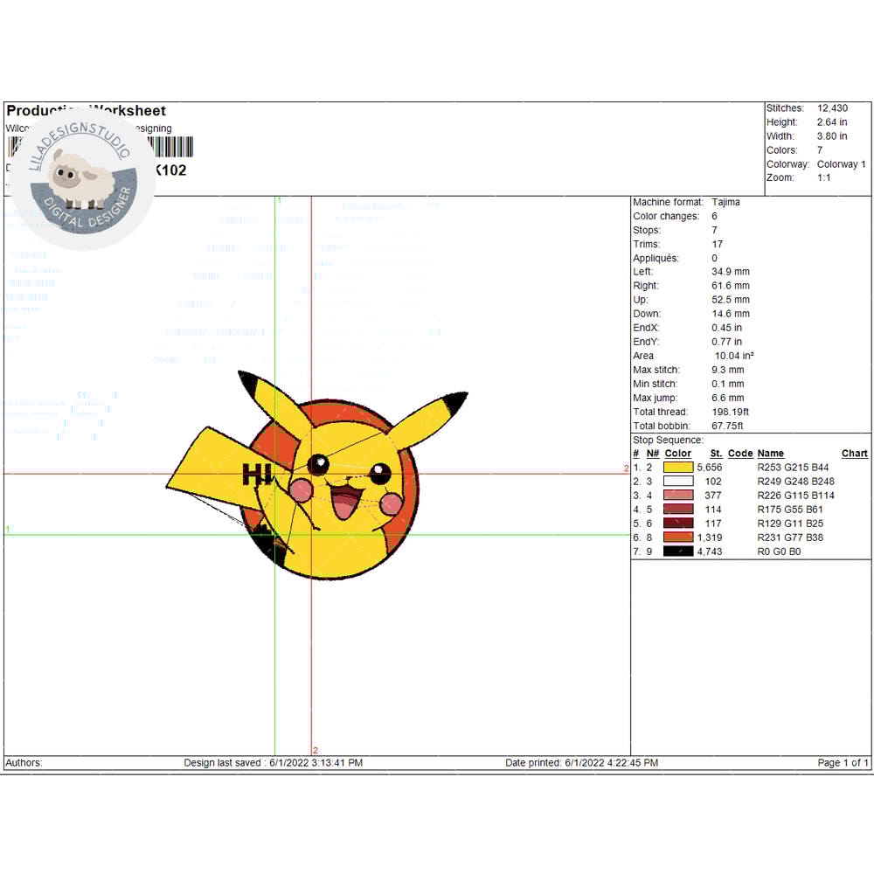Click the N# column header
Screen dimensions: 874x874
pos(653,454)
